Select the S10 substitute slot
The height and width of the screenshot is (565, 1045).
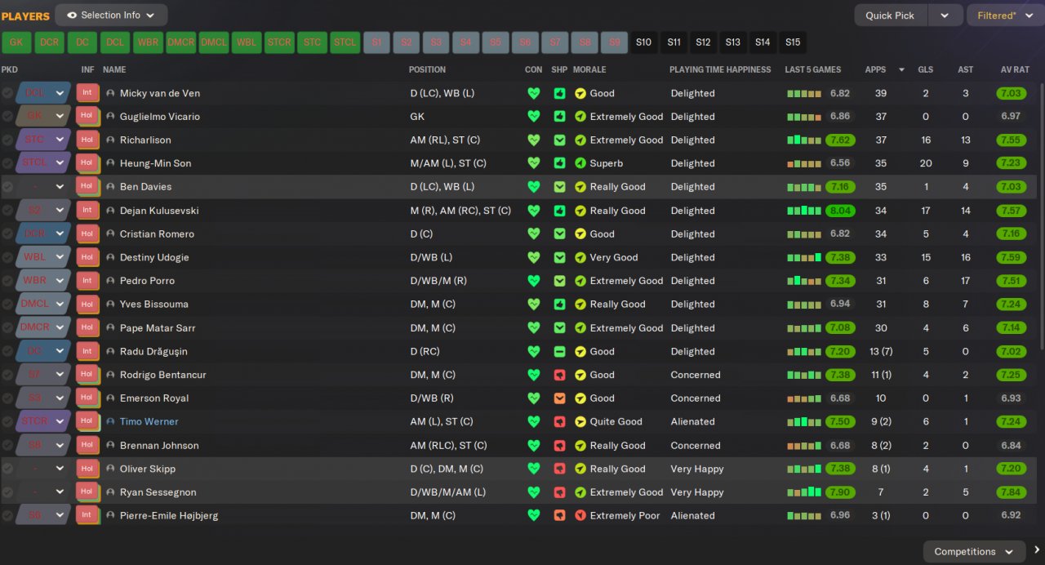(x=643, y=42)
